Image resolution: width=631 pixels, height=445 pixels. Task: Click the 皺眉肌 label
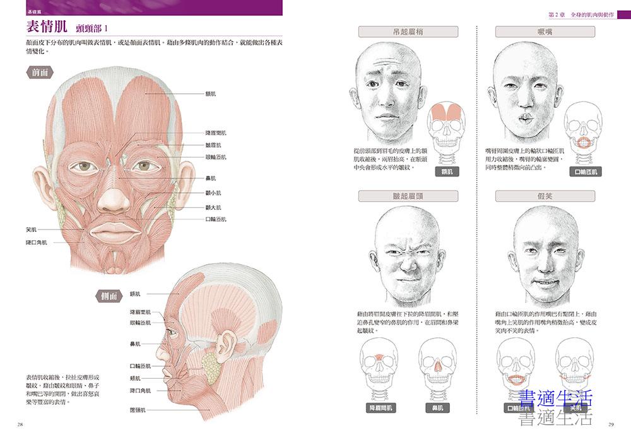[x=213, y=145]
